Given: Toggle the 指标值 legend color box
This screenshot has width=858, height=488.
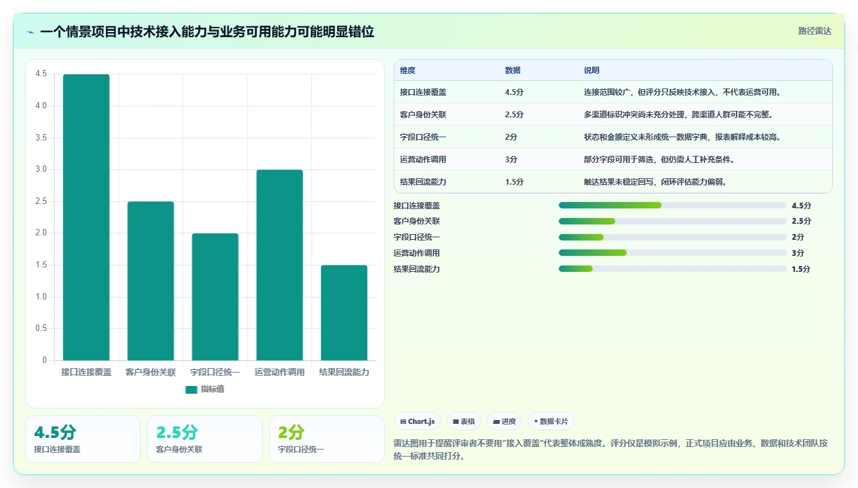Looking at the screenshot, I should [191, 389].
